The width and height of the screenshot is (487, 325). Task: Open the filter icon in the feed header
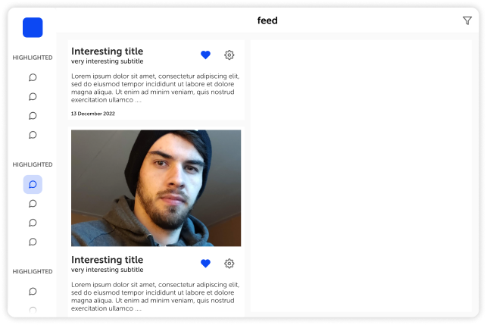pos(467,20)
